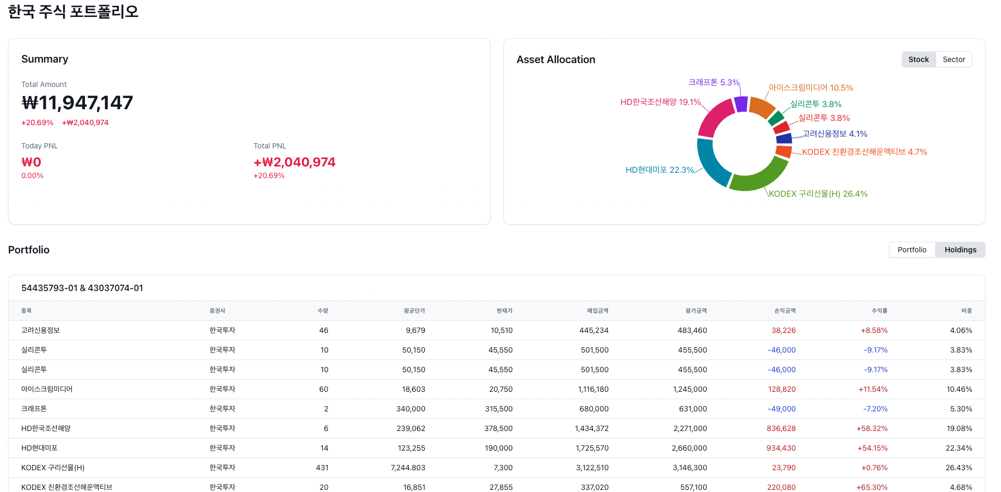The image size is (1001, 492).
Task: Click the 38,226 profit value
Action: pyautogui.click(x=783, y=330)
